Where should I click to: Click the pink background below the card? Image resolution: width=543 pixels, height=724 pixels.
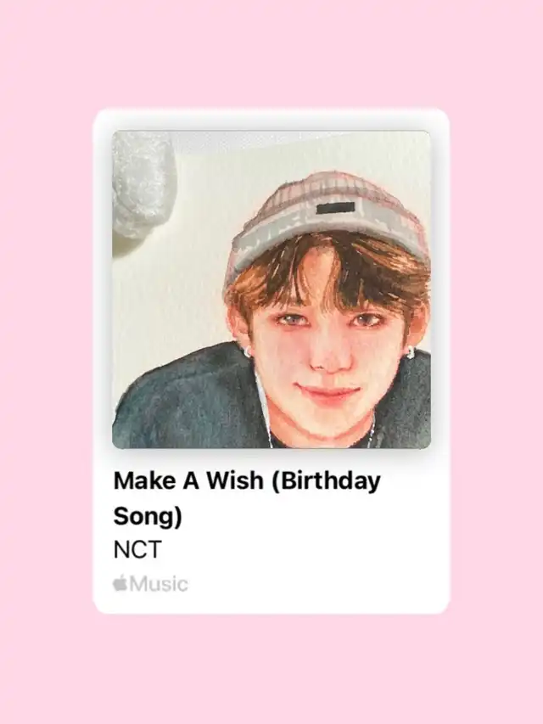[x=271, y=670]
